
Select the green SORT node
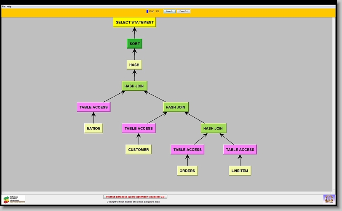134,44
